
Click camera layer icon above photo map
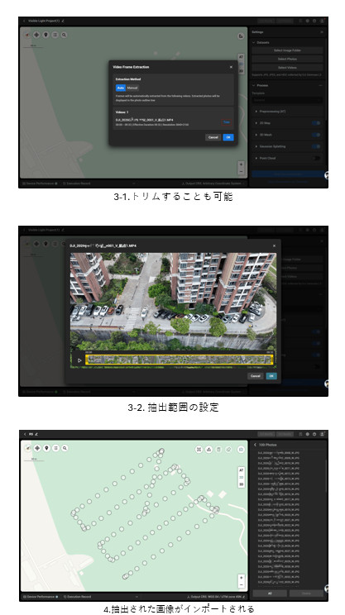tap(241, 450)
